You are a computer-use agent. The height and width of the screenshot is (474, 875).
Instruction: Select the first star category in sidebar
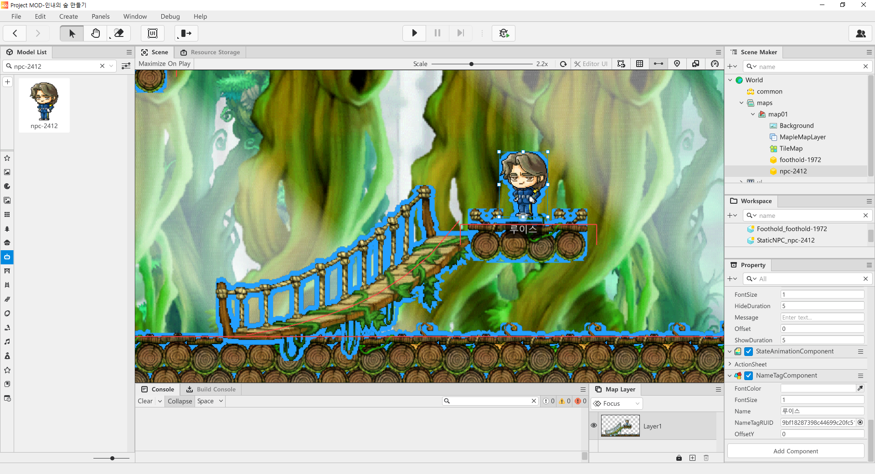coord(7,158)
